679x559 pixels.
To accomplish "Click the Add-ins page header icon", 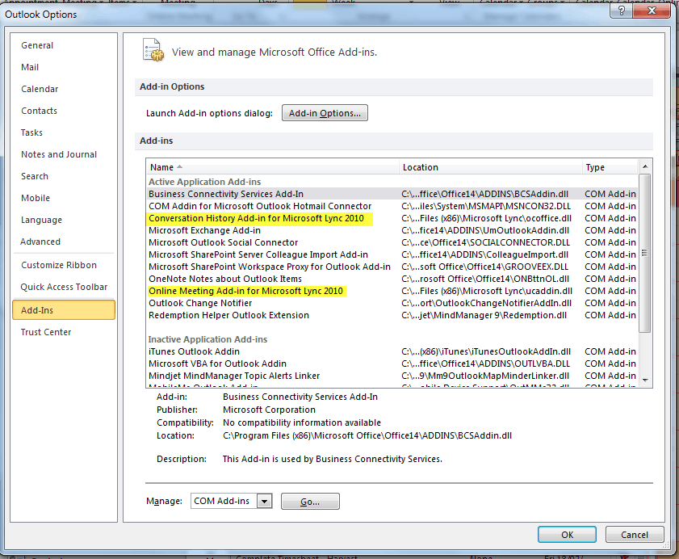I will pos(153,50).
